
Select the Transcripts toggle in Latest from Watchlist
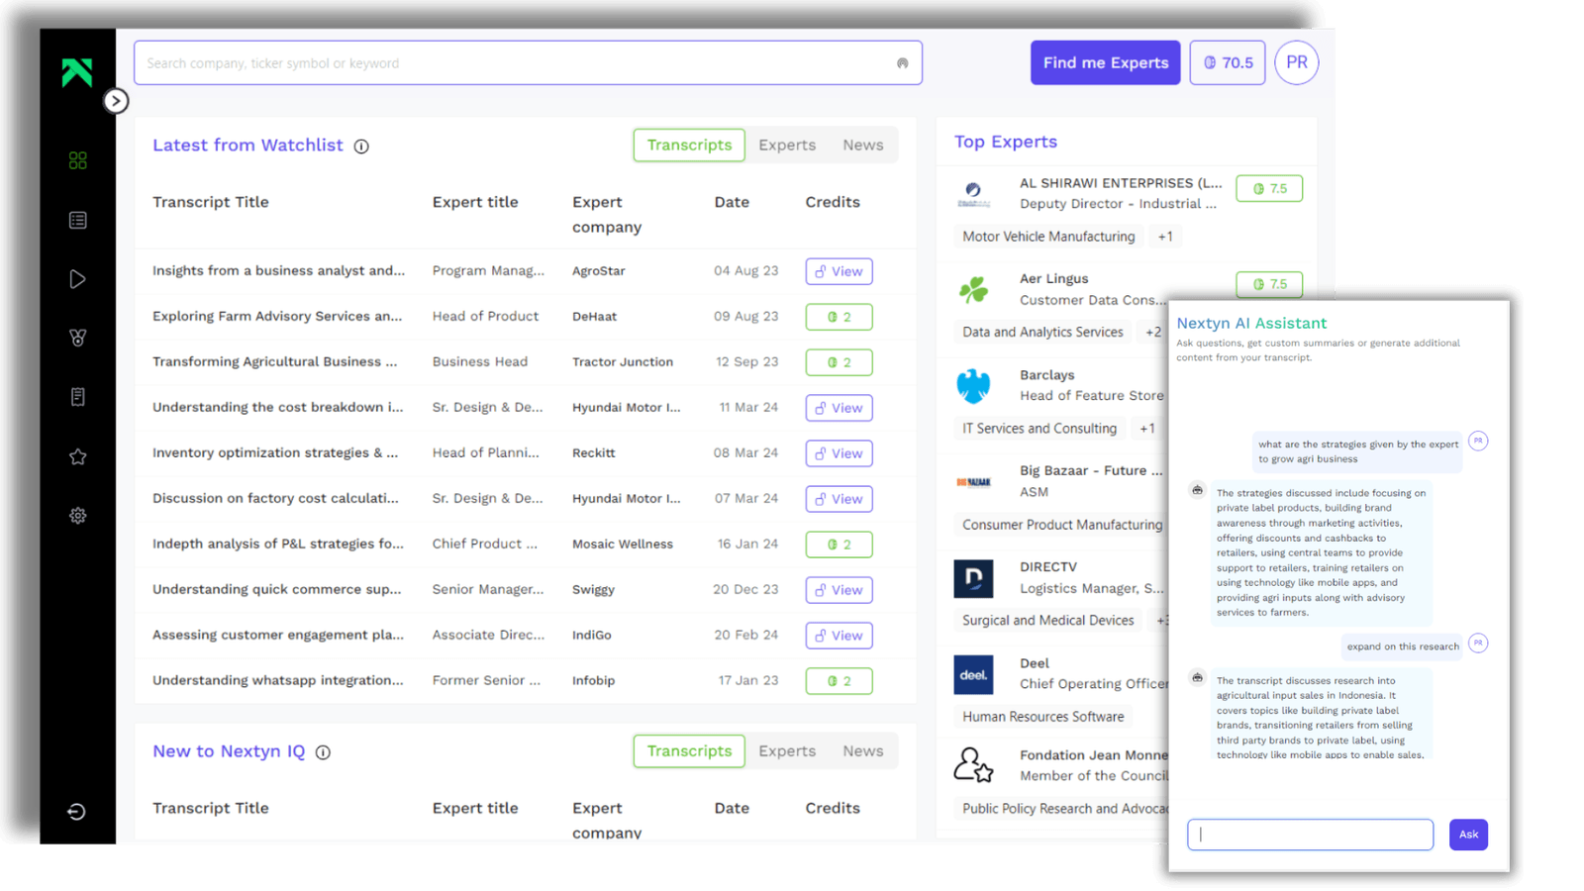pos(688,145)
